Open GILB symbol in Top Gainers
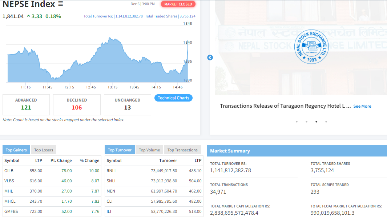This screenshot has width=387, height=218. point(9,171)
